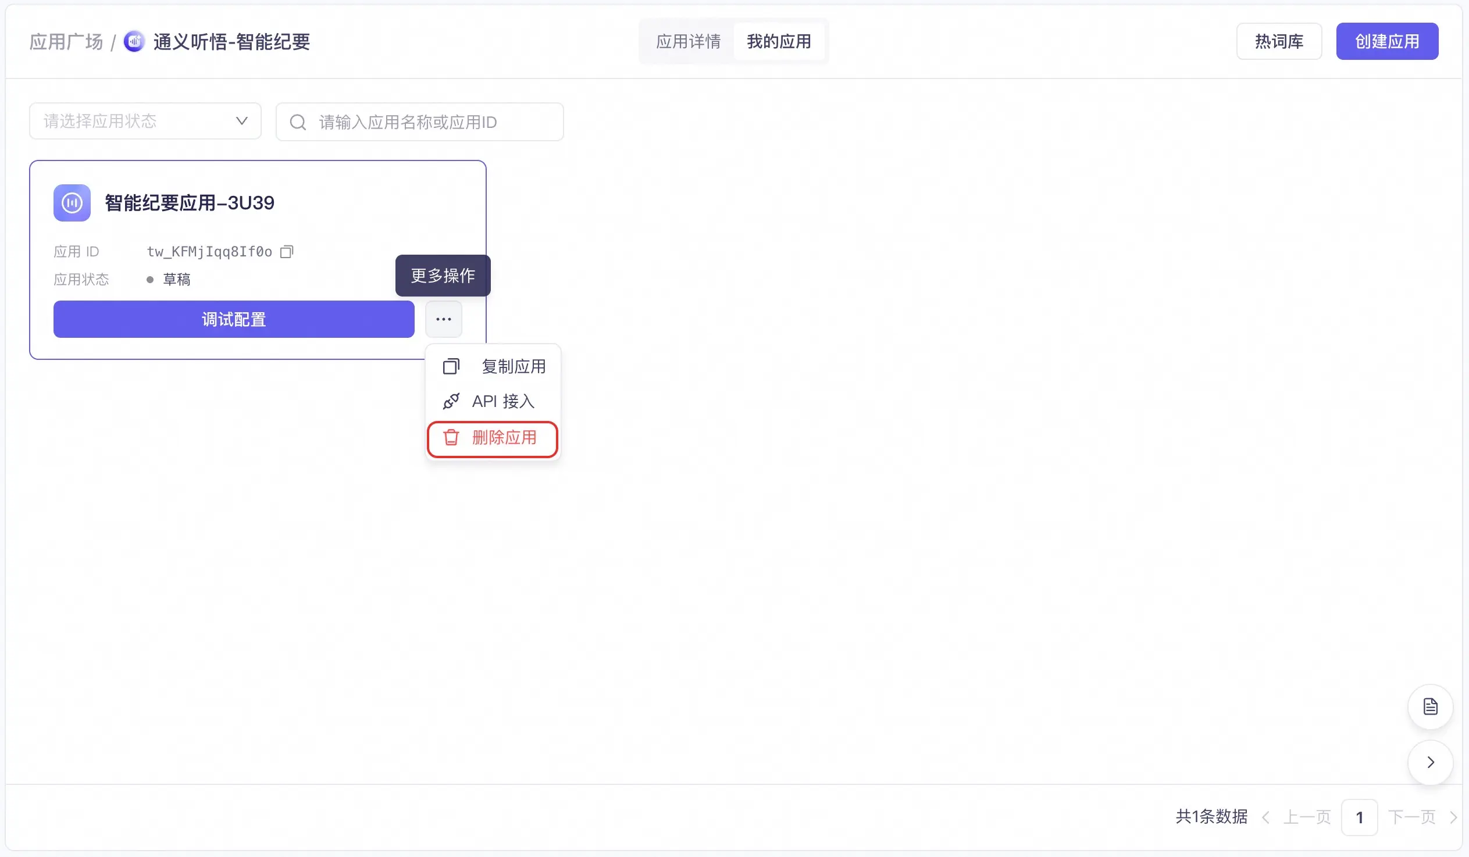1469x857 pixels.
Task: Click the three-dot more actions button
Action: [x=443, y=319]
